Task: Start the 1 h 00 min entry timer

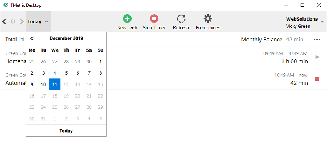Action: (317, 57)
